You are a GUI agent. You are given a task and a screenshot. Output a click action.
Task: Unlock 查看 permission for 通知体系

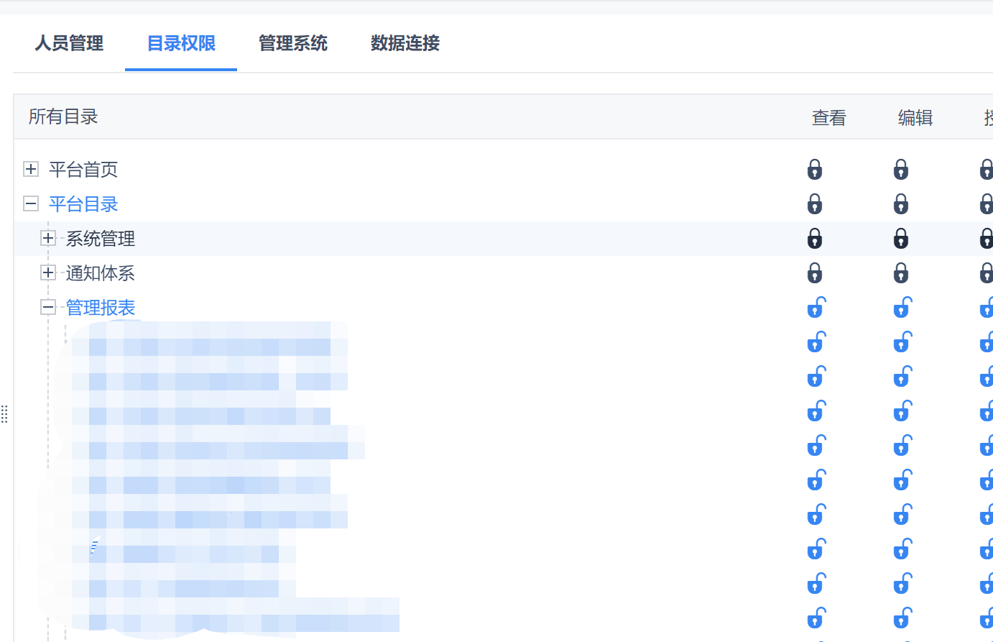pos(815,273)
